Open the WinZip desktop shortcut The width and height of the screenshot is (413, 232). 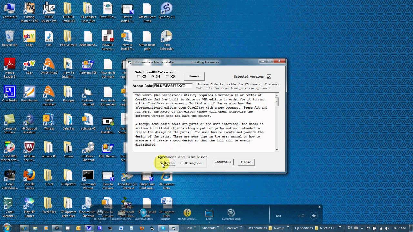coord(49,122)
